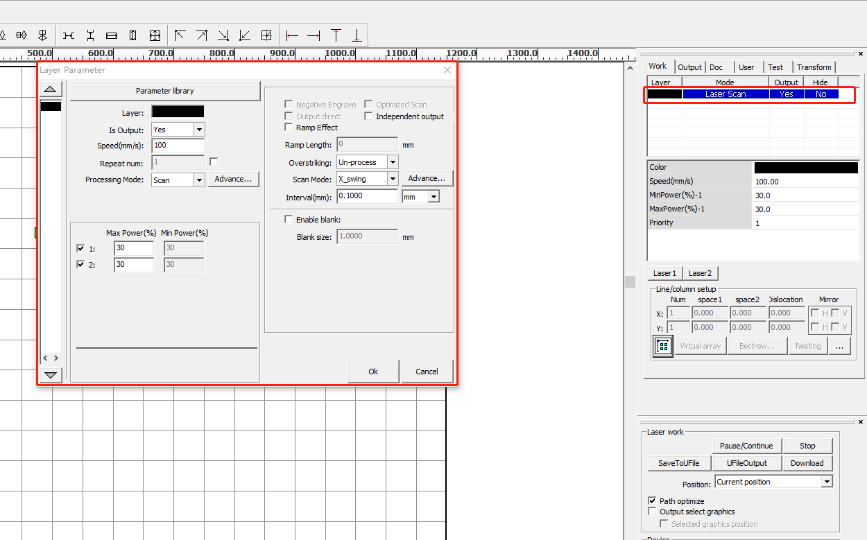Toggle the Enable blank checkbox
This screenshot has width=867, height=540.
(x=289, y=220)
